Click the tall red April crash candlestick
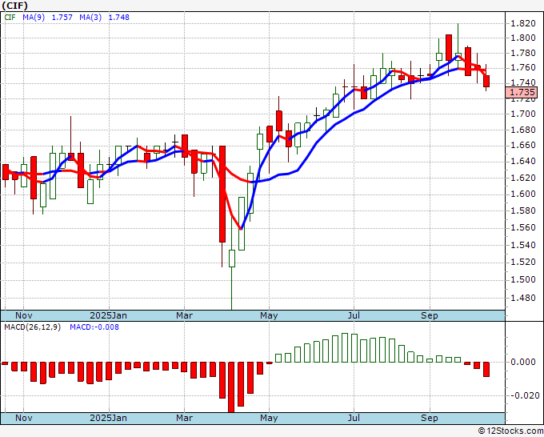Viewport: 544px width, 437px height. tap(222, 194)
